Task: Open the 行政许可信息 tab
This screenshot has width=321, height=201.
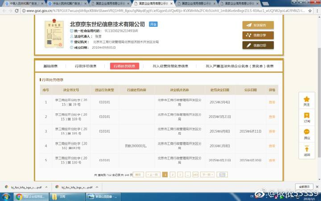Action: pos(86,66)
